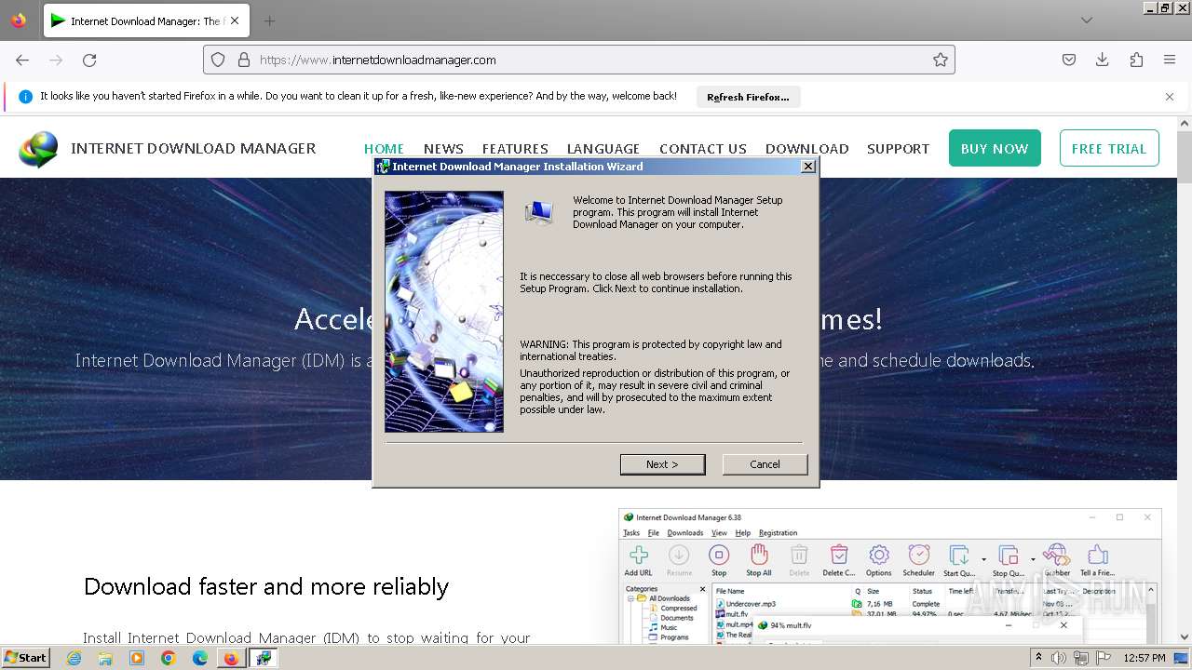Launch Microsoft Edge from taskbar
The image size is (1192, 670).
click(x=200, y=658)
